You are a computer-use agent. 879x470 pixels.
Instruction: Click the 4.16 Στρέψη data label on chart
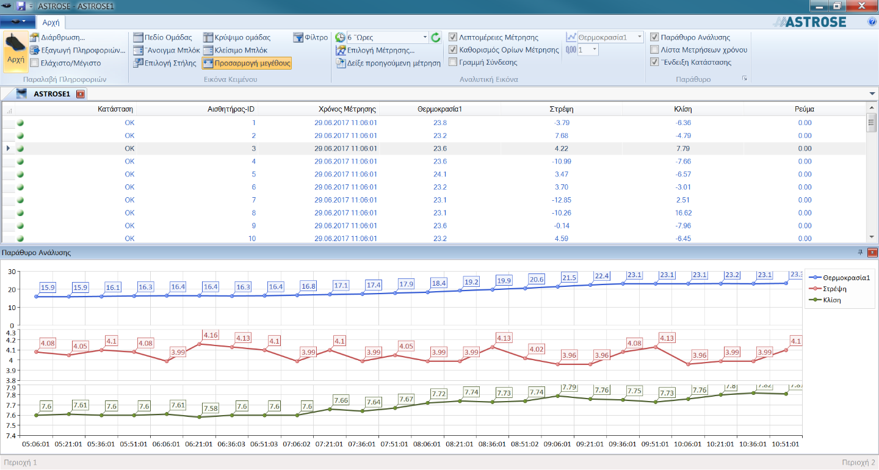point(211,335)
